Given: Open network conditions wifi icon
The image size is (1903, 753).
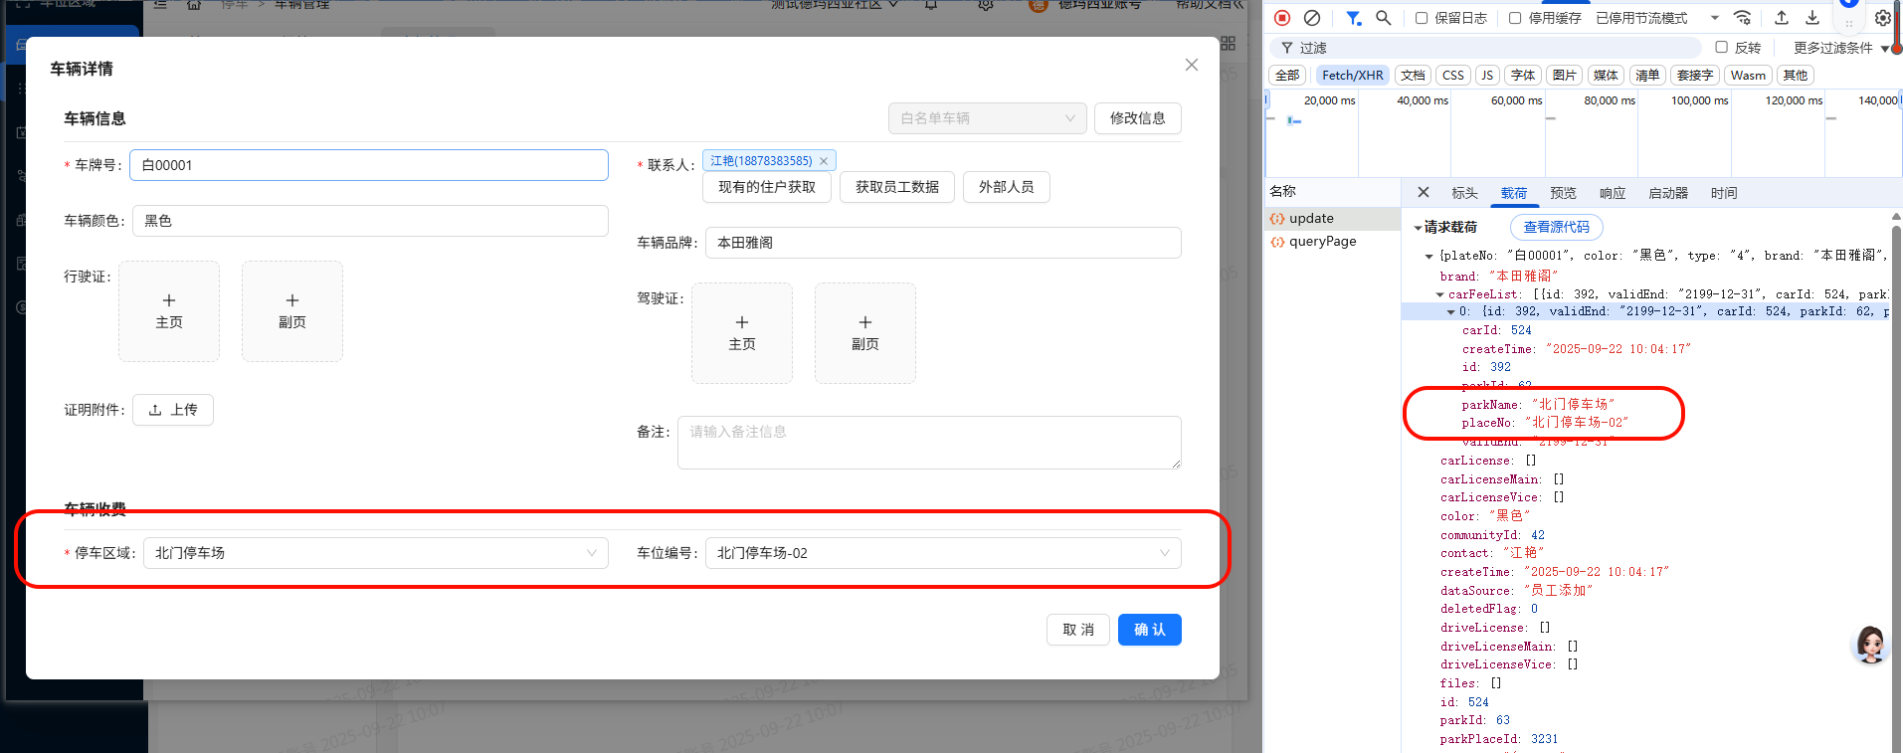Looking at the screenshot, I should pos(1742,18).
